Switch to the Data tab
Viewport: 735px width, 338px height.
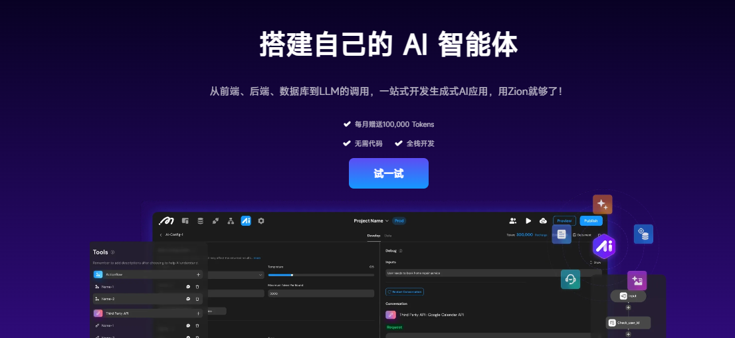pos(388,236)
